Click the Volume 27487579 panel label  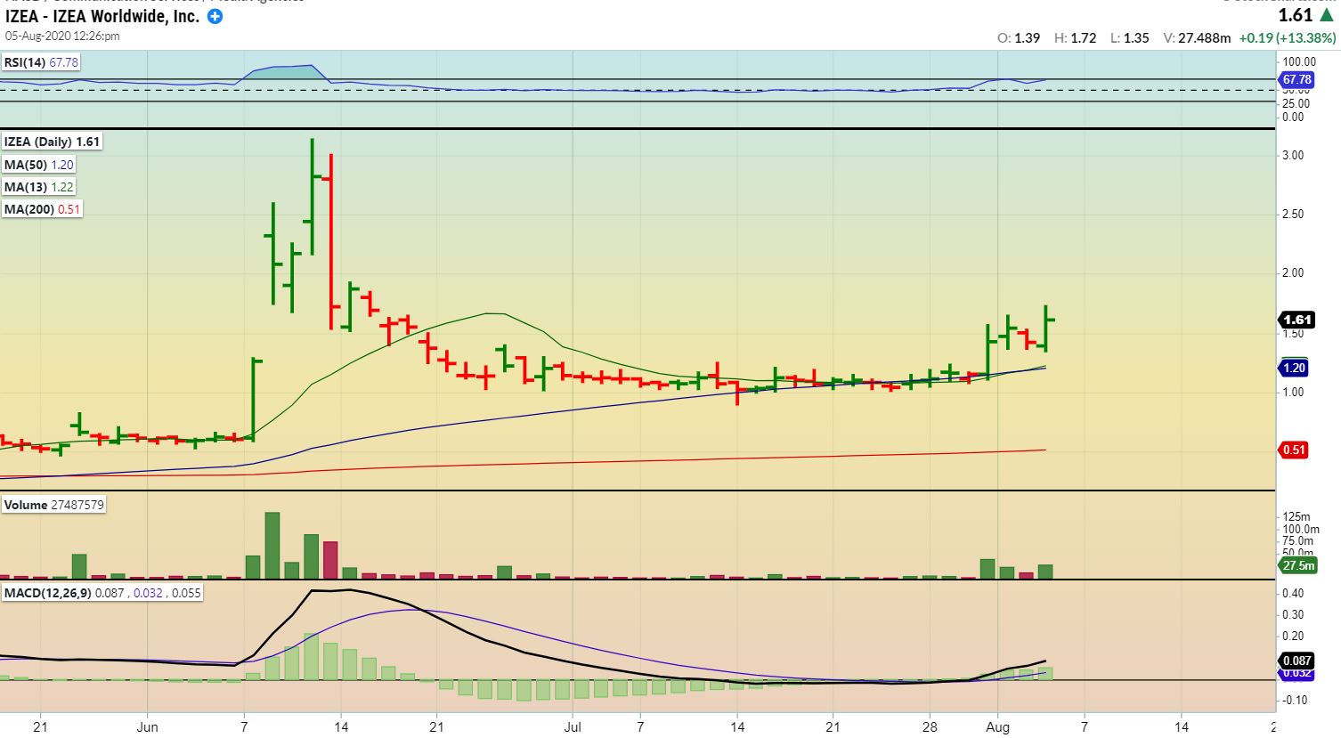coord(53,505)
